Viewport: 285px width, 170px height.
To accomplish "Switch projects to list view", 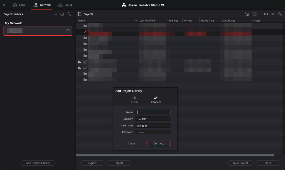I will (272, 14).
